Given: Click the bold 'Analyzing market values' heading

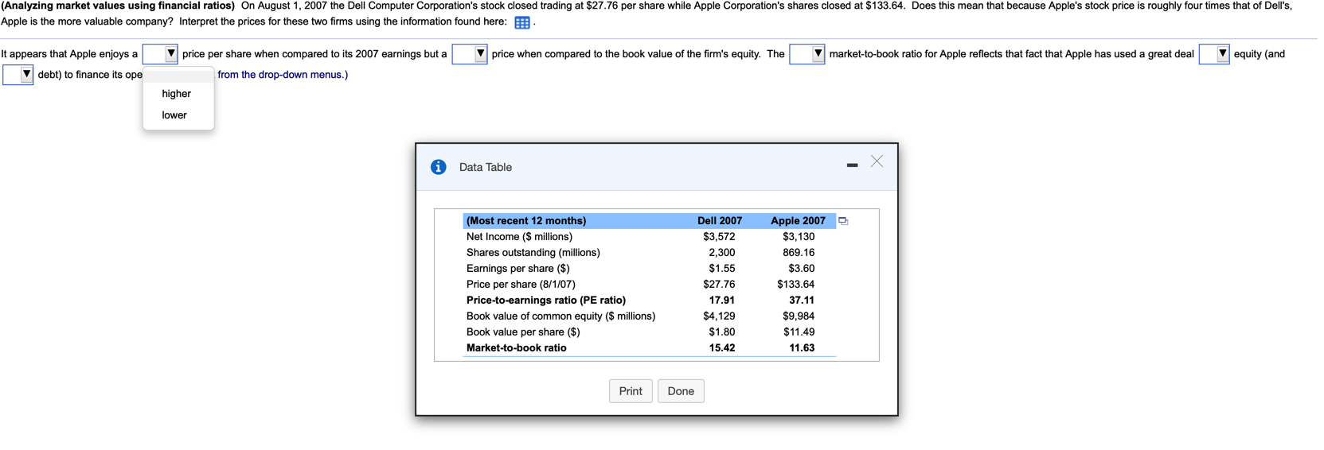Looking at the screenshot, I should pos(118,6).
